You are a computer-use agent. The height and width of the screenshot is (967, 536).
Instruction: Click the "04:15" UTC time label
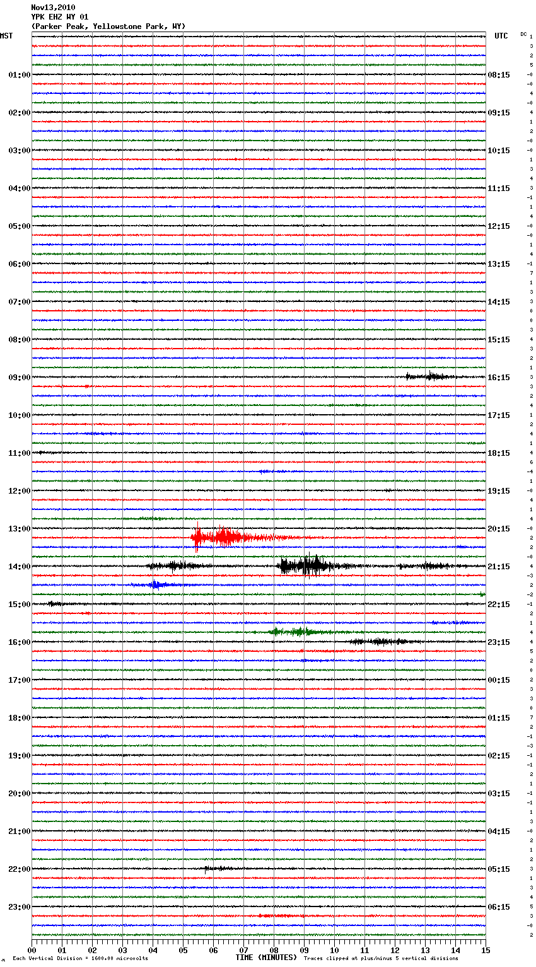point(499,831)
